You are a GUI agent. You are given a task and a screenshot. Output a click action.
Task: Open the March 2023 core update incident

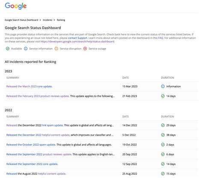[x=29, y=86]
